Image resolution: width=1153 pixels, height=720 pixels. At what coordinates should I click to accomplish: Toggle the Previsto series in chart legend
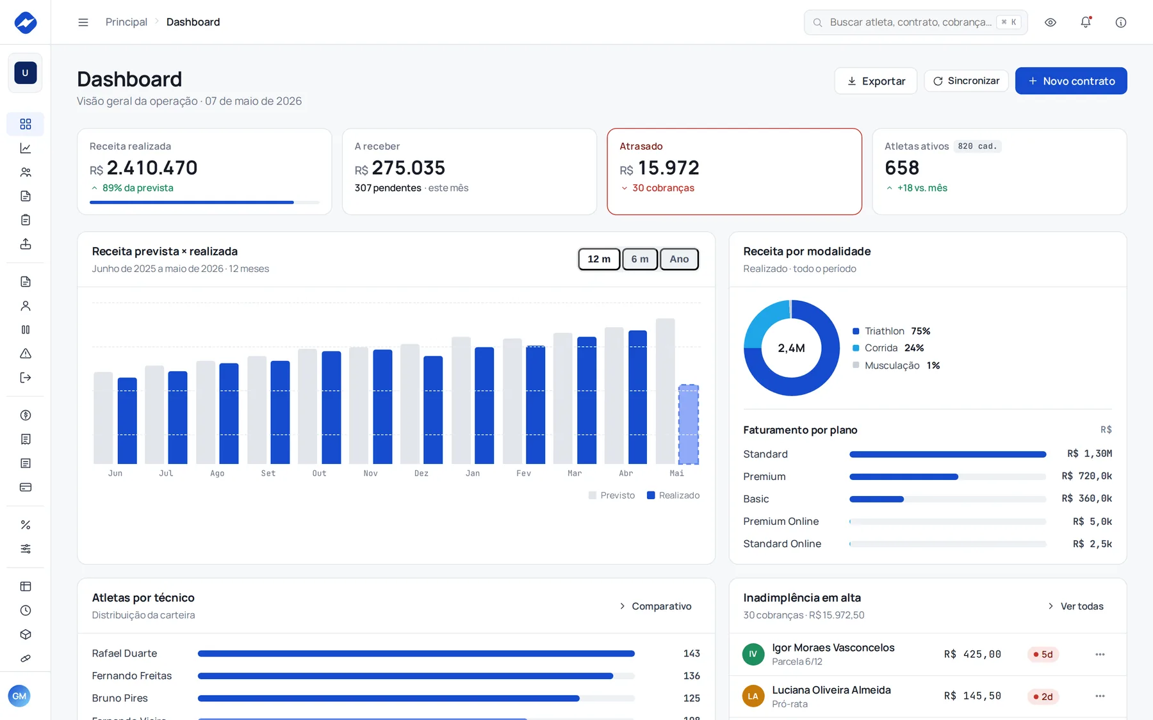[x=612, y=495]
